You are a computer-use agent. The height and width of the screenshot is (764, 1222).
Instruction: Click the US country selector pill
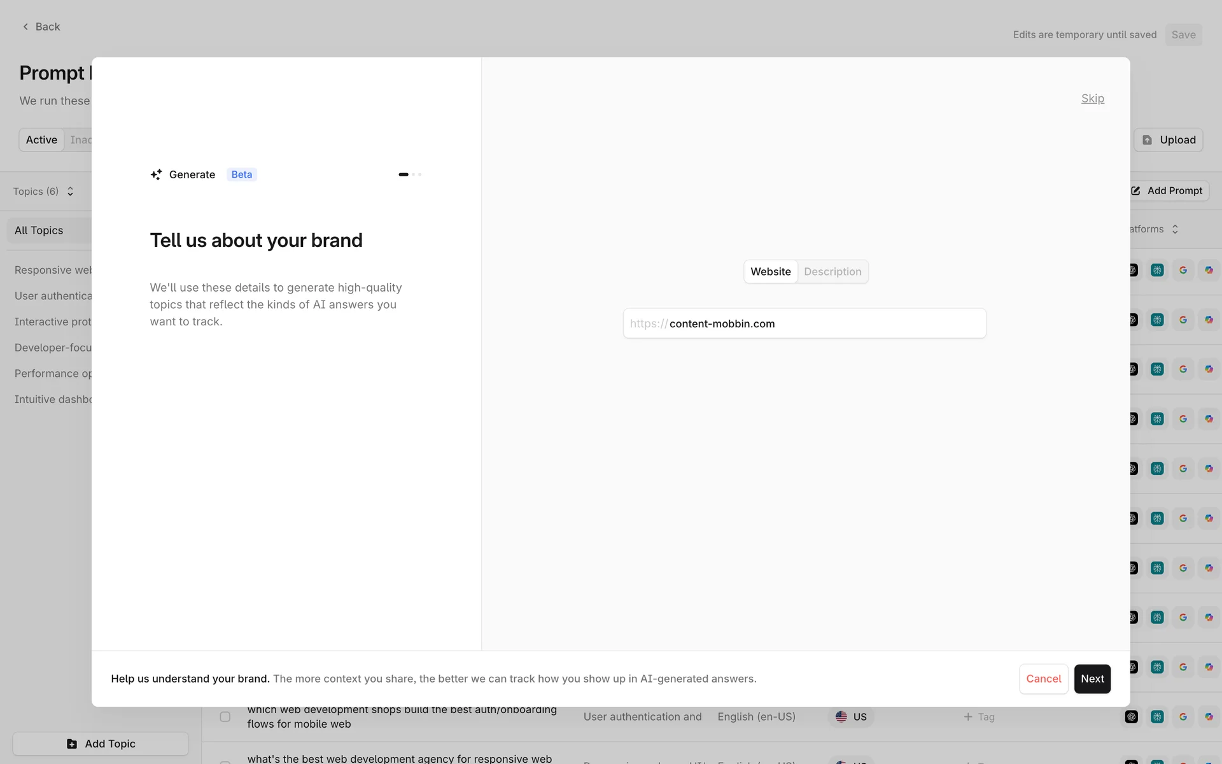[851, 717]
